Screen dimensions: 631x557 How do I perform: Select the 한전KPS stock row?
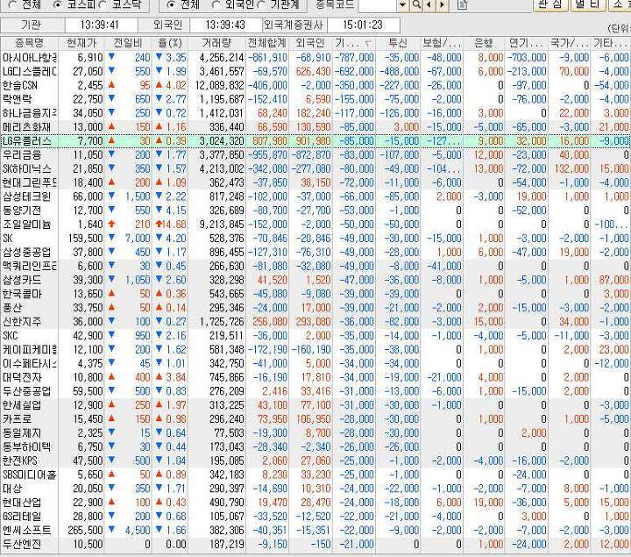(315, 461)
